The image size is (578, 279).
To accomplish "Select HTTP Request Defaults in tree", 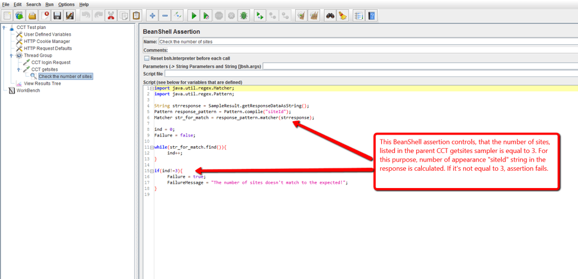I will 48,49.
